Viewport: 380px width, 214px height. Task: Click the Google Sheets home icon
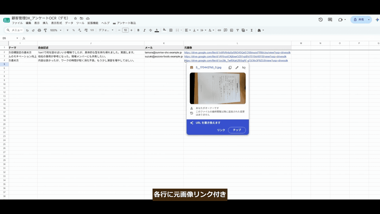coord(6,20)
